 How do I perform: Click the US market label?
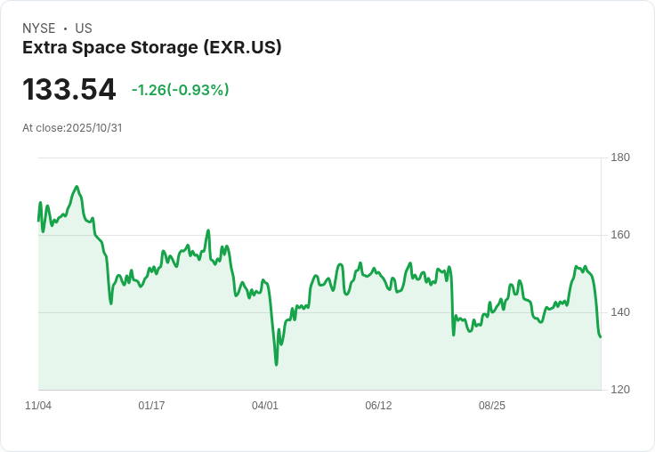[x=84, y=28]
